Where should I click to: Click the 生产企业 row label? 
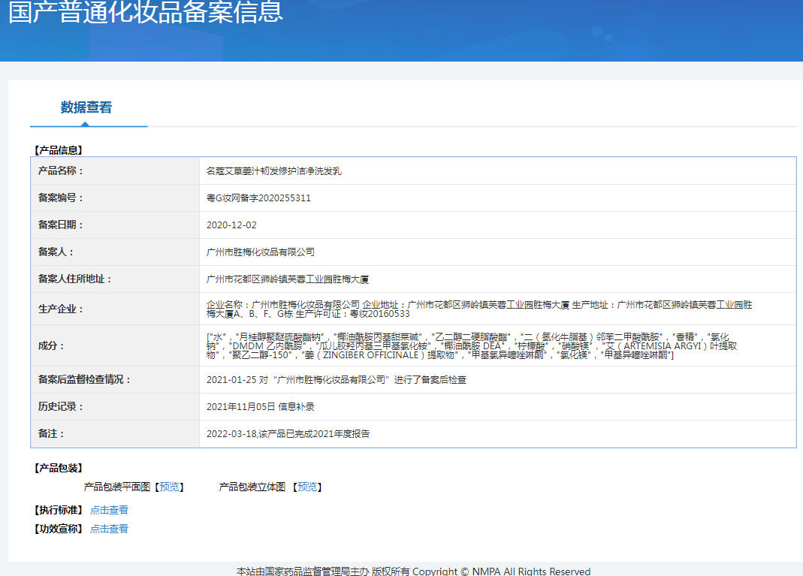click(60, 309)
